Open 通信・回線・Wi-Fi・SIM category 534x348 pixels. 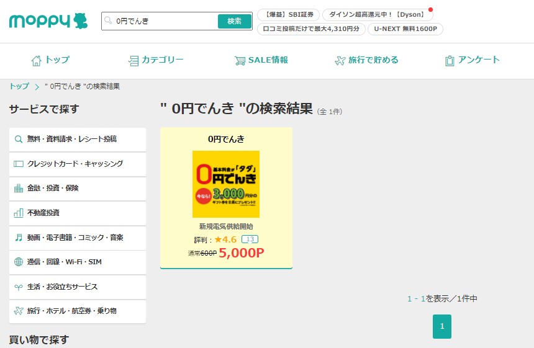[78, 262]
